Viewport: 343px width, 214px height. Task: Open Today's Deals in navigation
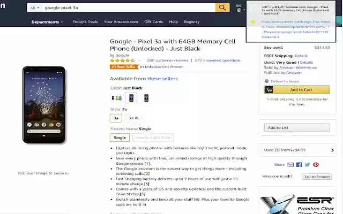[x=85, y=22]
